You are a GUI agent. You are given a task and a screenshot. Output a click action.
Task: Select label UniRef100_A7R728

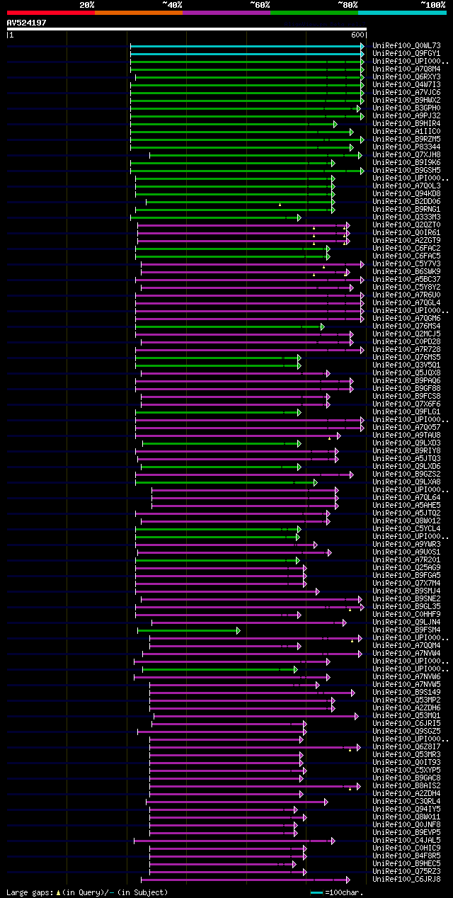(406, 350)
